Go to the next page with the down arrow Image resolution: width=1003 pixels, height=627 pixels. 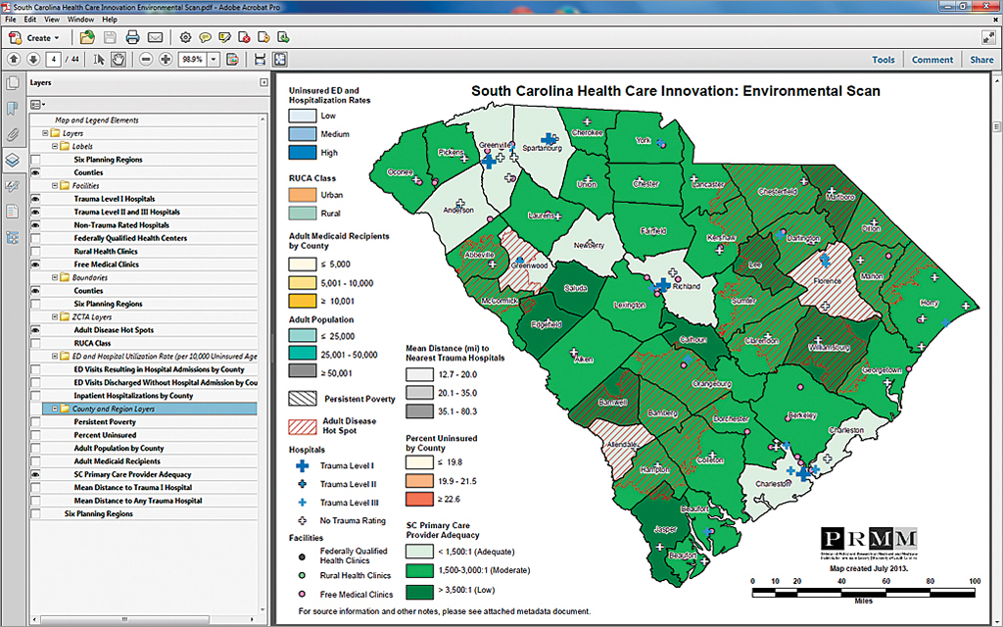click(x=33, y=60)
